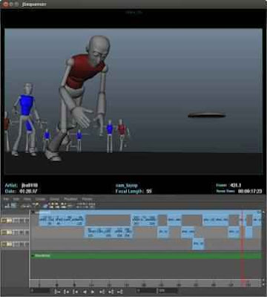The width and height of the screenshot is (267, 297).
Task: Open the Playlist menu
Action: (x=70, y=199)
